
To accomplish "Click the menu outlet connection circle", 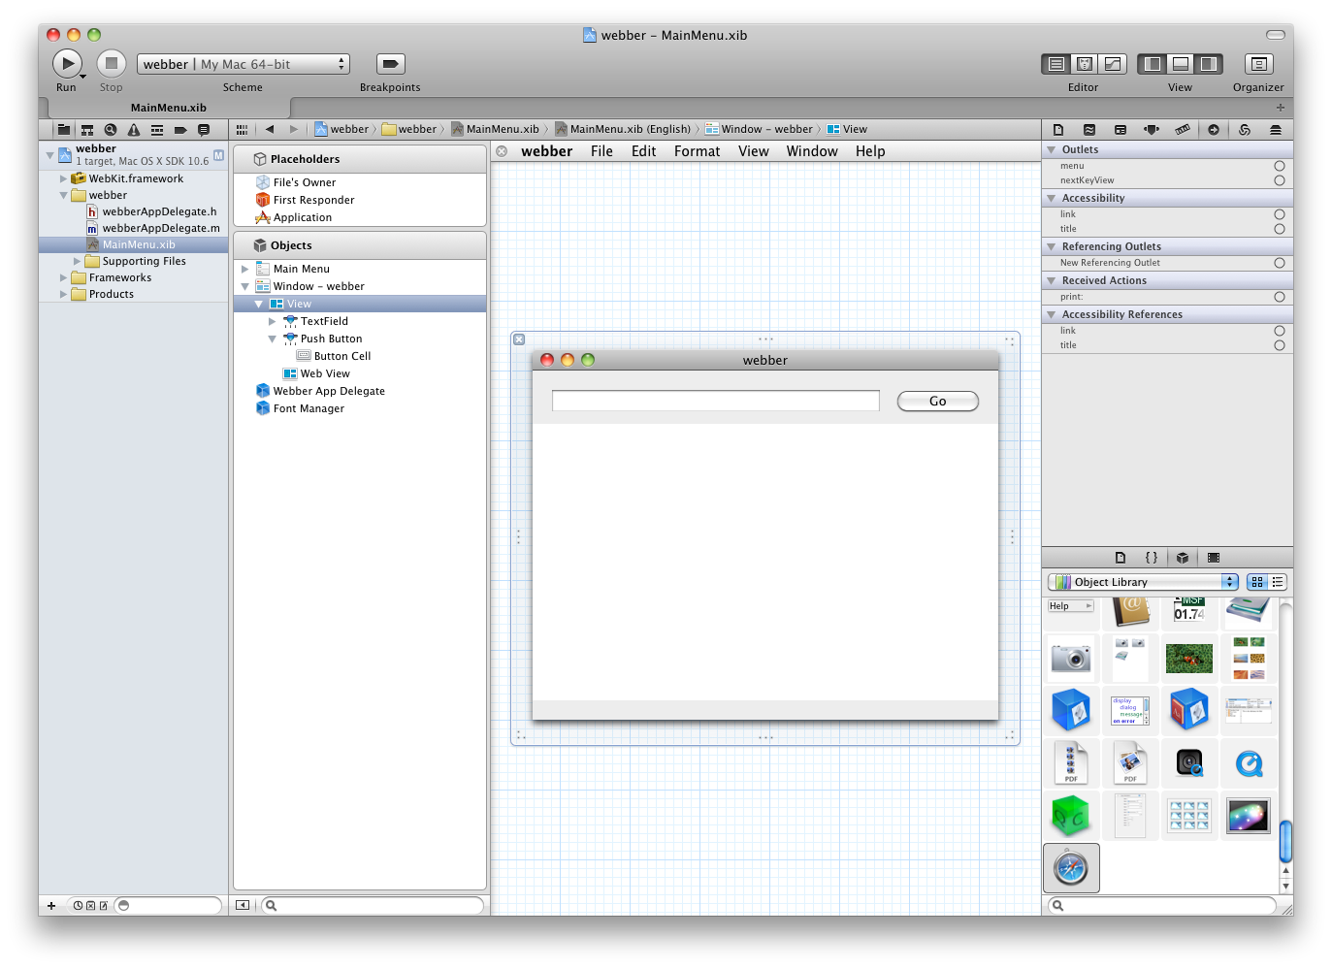I will coord(1280,166).
